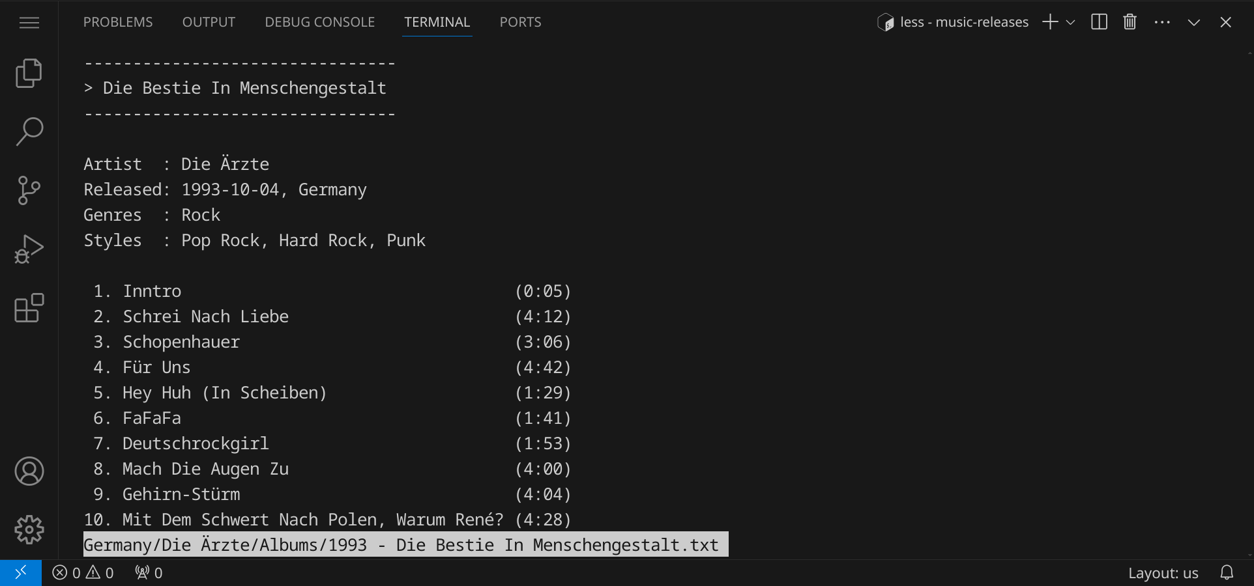
Task: Open the terminal panel more actions menu
Action: pyautogui.click(x=1161, y=22)
